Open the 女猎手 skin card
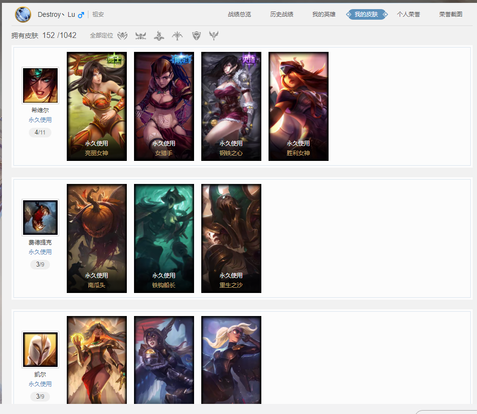Viewport: 477px width, 414px height. click(x=164, y=106)
